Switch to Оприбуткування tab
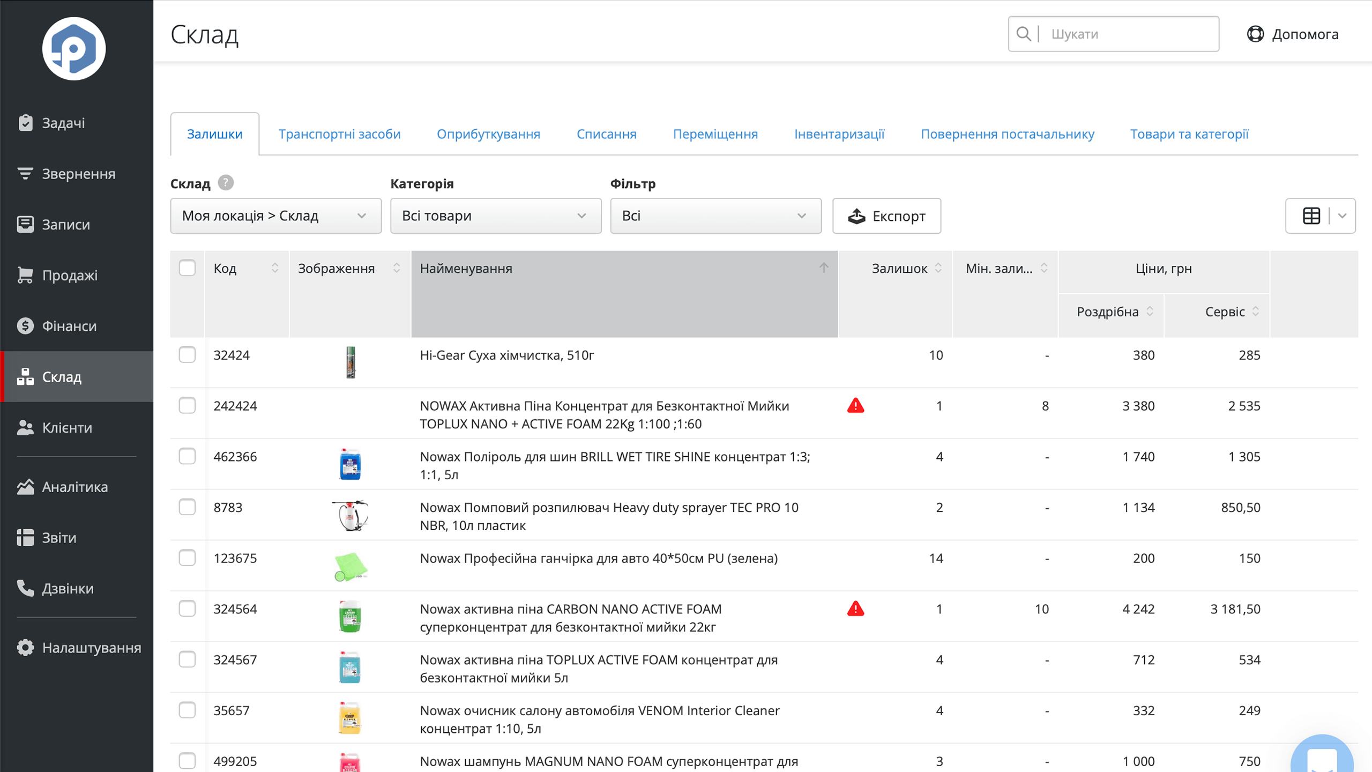Image resolution: width=1372 pixels, height=772 pixels. 488,134
